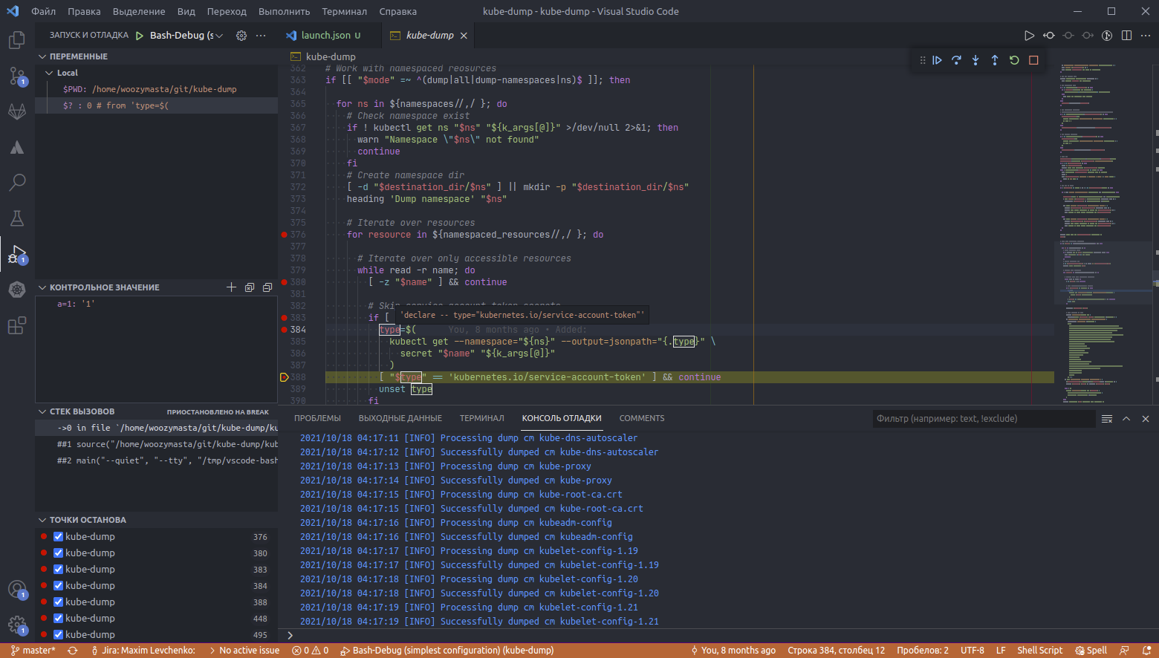Disable kube-dump breakpoint at line 383
Viewport: 1159px width, 658px height.
pyautogui.click(x=58, y=569)
